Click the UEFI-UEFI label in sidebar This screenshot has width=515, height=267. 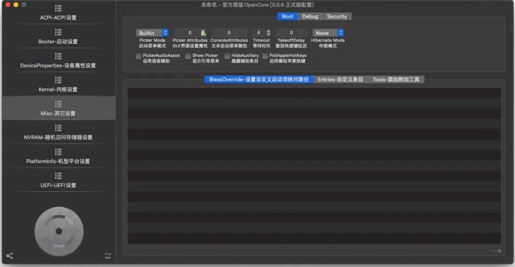point(58,186)
